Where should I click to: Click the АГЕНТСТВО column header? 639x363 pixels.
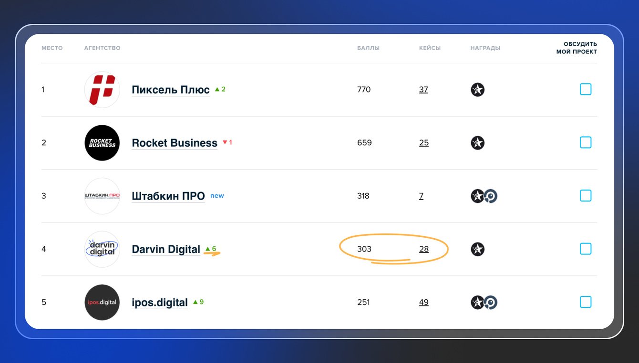(x=102, y=48)
